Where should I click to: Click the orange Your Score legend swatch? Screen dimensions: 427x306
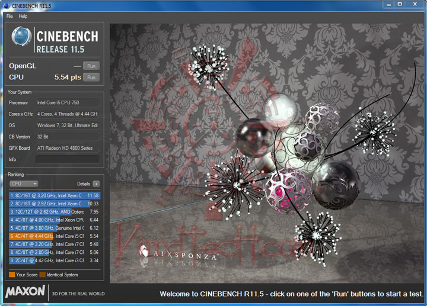pyautogui.click(x=12, y=275)
